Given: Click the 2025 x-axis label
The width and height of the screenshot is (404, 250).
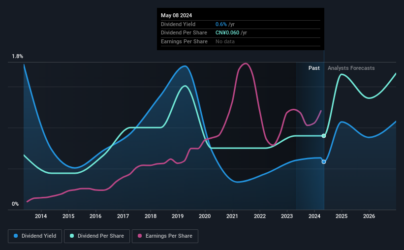Looking at the screenshot, I should pyautogui.click(x=342, y=216).
